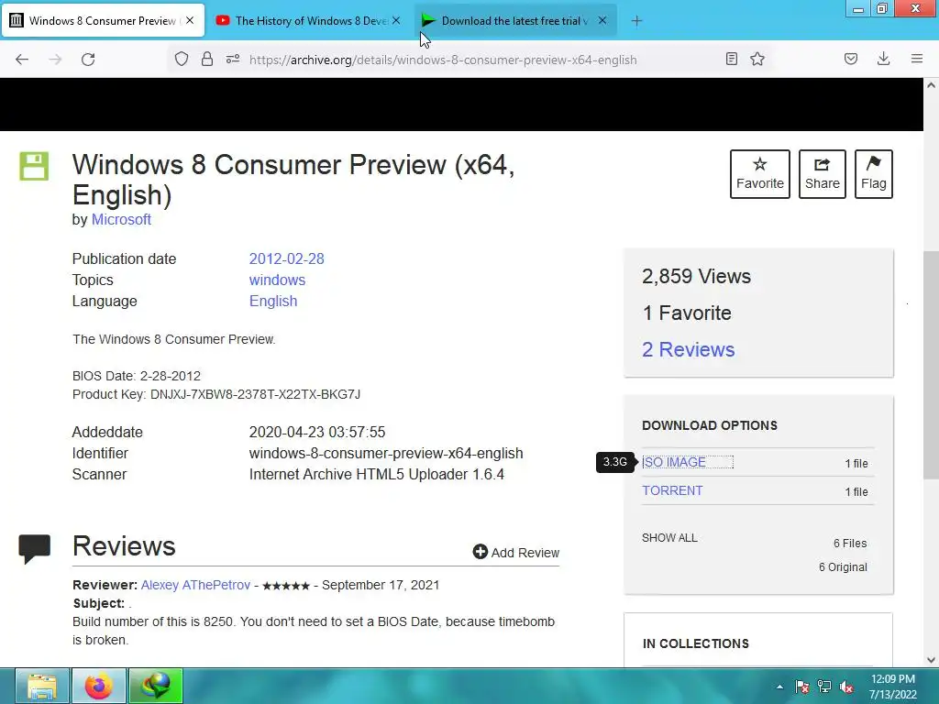The height and width of the screenshot is (704, 939).
Task: Click the 1 Favorite text
Action: click(x=686, y=313)
